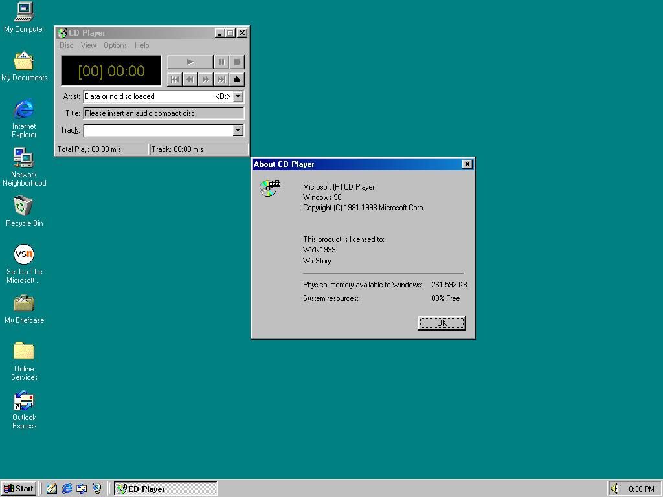Expand the Artist drive dropdown arrow
The image size is (663, 497).
coord(238,96)
